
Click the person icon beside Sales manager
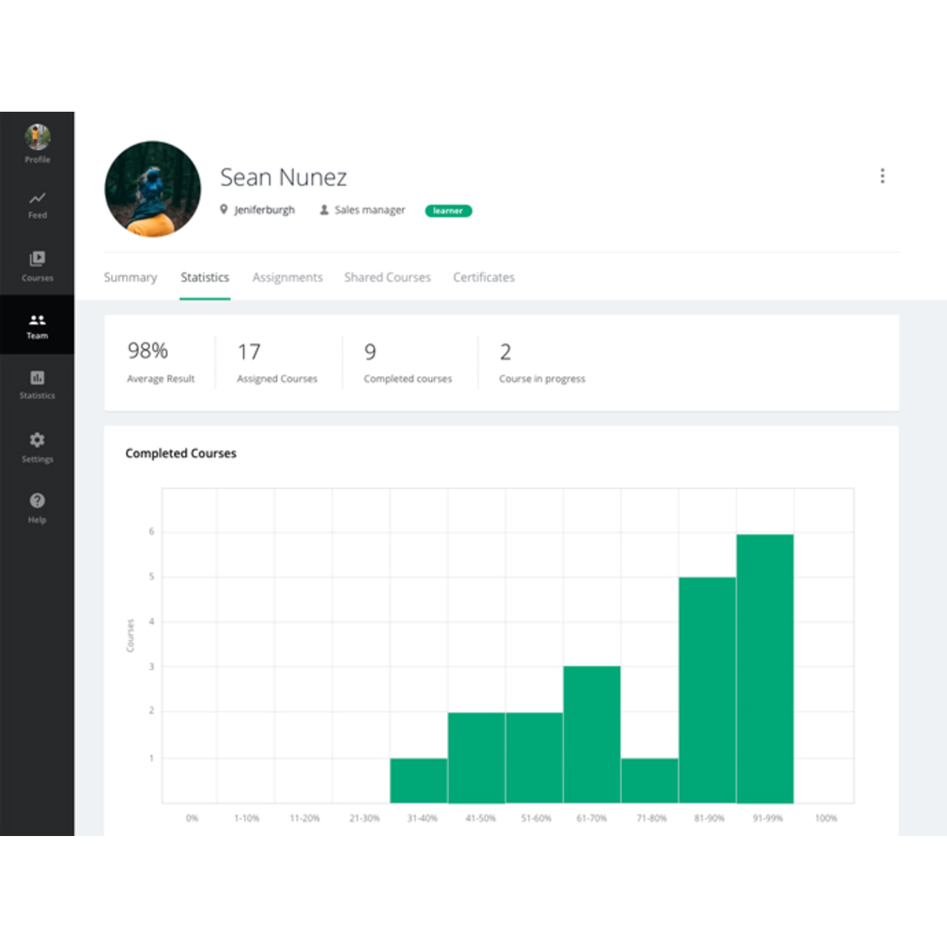pos(323,209)
